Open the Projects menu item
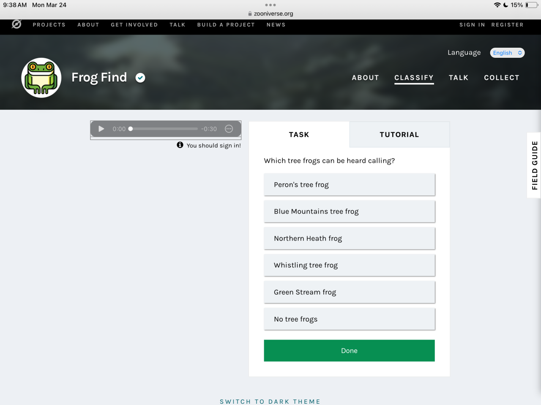Image resolution: width=541 pixels, height=405 pixels. (49, 25)
